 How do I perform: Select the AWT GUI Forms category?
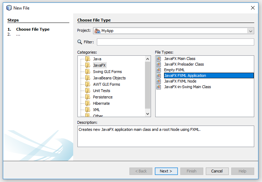(106, 84)
